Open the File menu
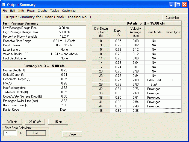 (x=5, y=11)
